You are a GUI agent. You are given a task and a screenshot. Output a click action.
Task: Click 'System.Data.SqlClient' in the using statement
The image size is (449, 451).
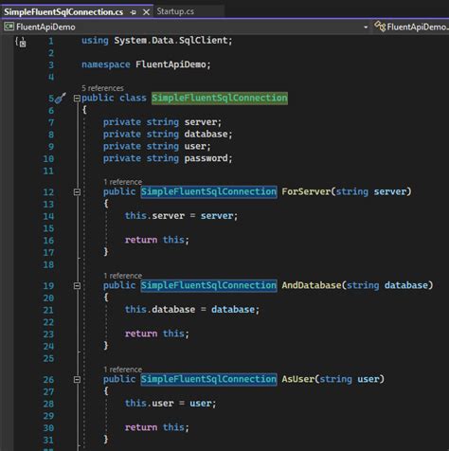[171, 41]
